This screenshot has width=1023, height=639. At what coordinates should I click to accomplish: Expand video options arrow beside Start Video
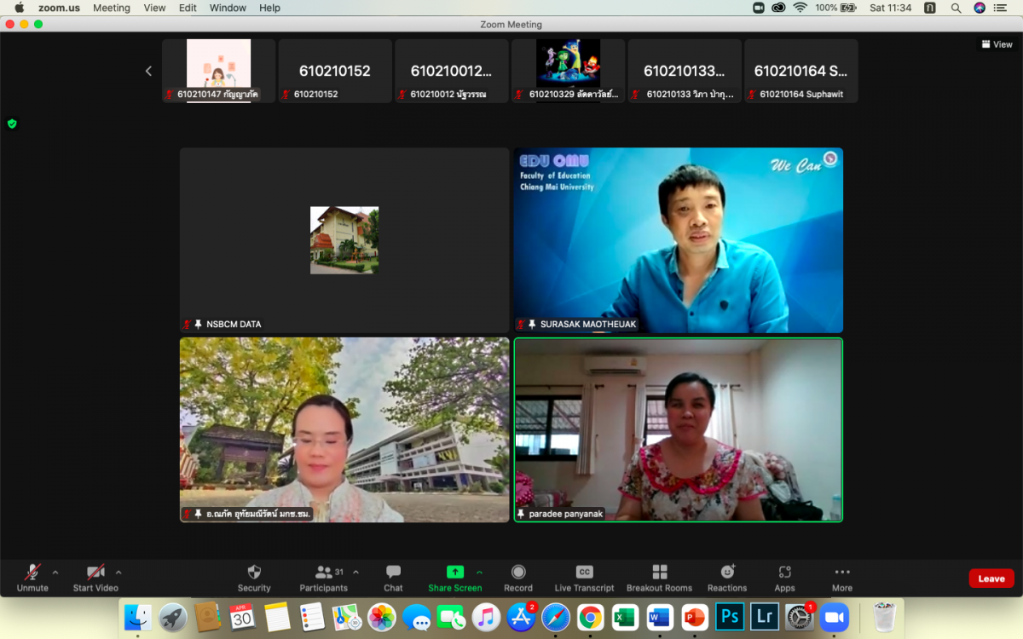pyautogui.click(x=118, y=573)
